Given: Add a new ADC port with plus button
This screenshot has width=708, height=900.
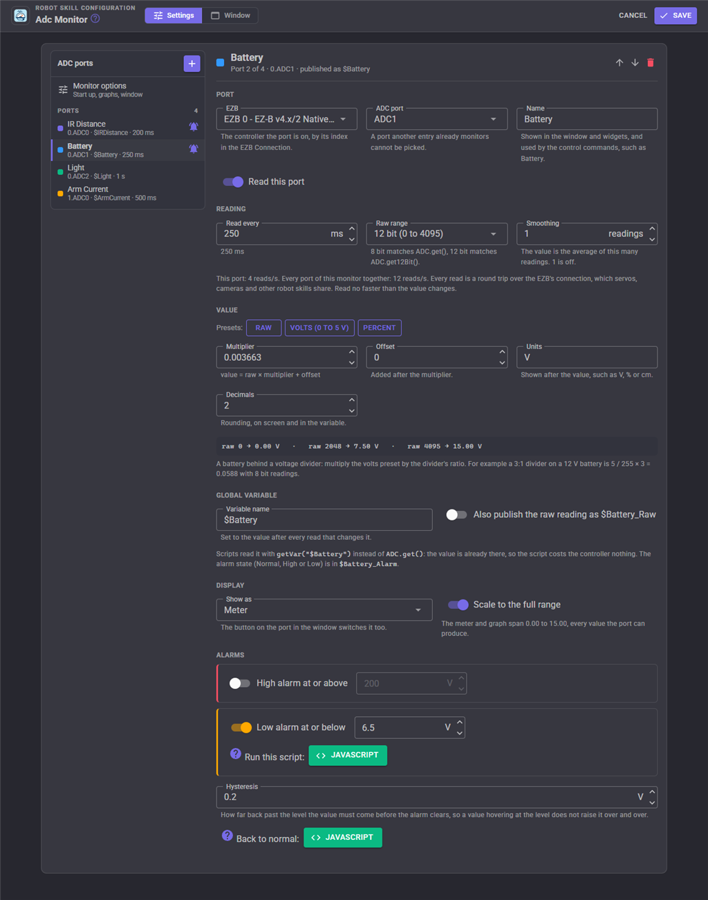Looking at the screenshot, I should pyautogui.click(x=192, y=63).
